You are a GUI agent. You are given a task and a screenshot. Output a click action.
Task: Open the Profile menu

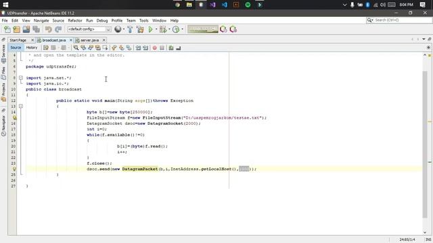[x=117, y=20]
